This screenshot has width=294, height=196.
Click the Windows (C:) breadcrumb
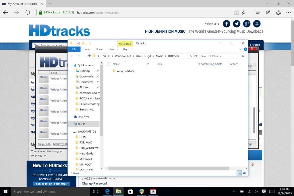[123, 56]
